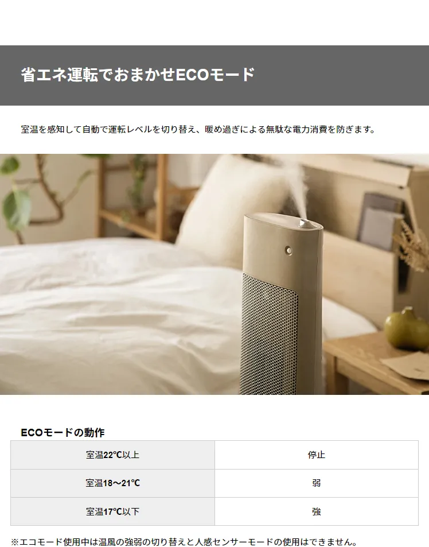The image size is (429, 547).
Task: Select the description text about 室温を感知して
Action: pyautogui.click(x=198, y=129)
